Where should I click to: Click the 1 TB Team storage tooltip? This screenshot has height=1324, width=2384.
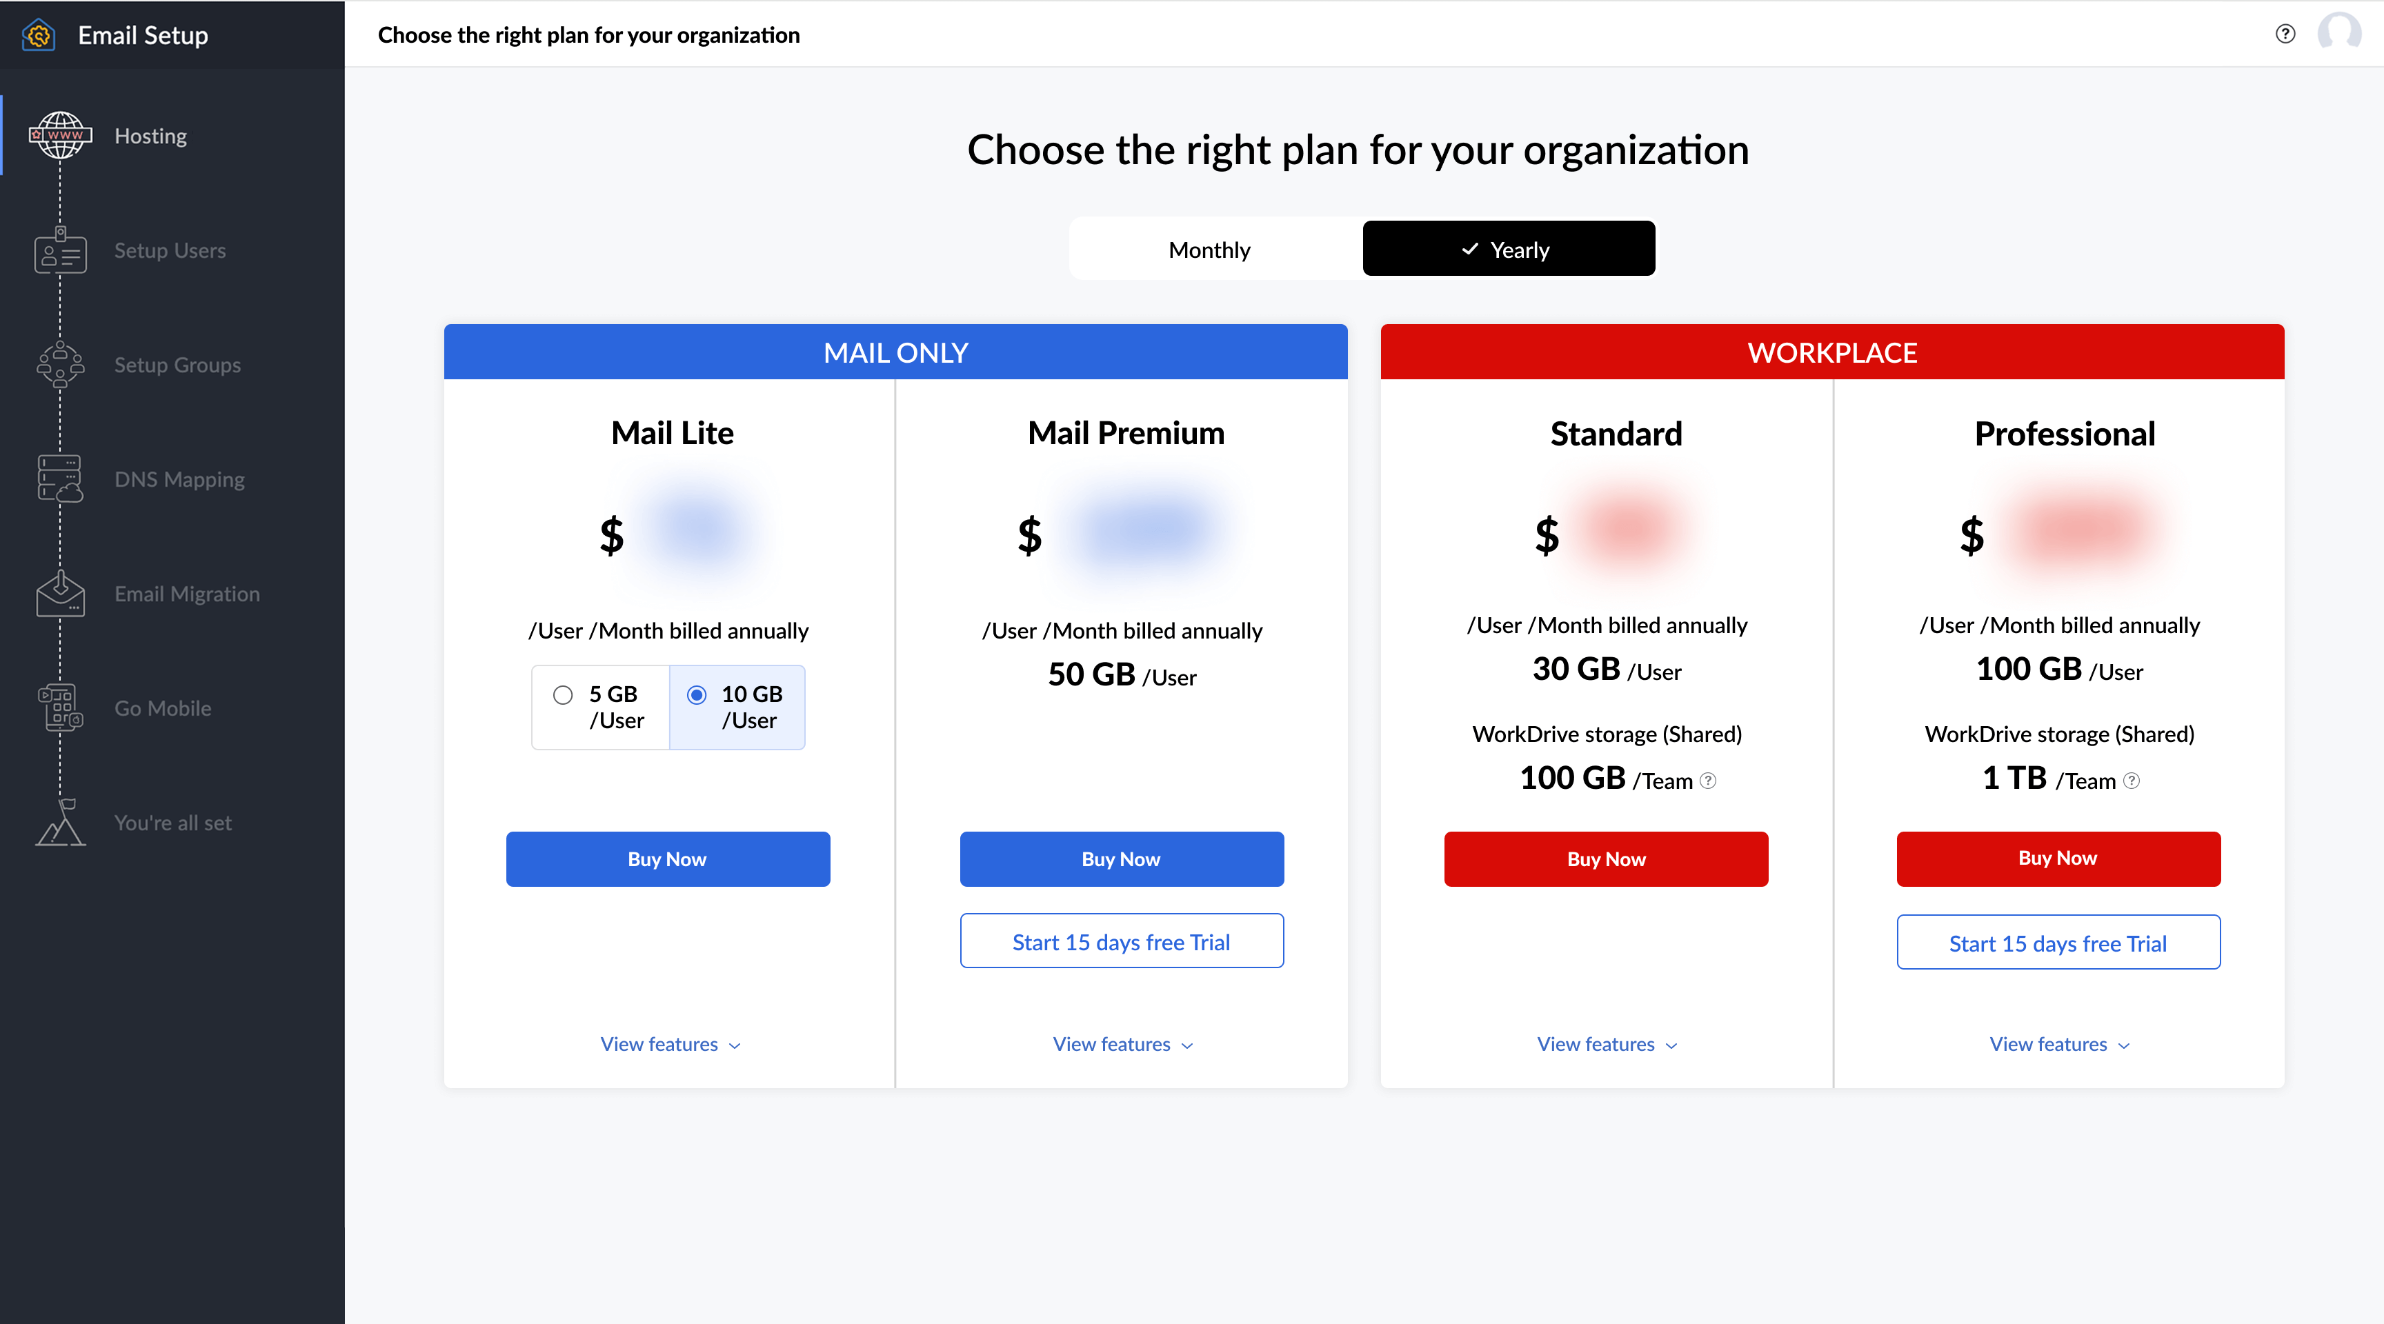pyautogui.click(x=2133, y=781)
